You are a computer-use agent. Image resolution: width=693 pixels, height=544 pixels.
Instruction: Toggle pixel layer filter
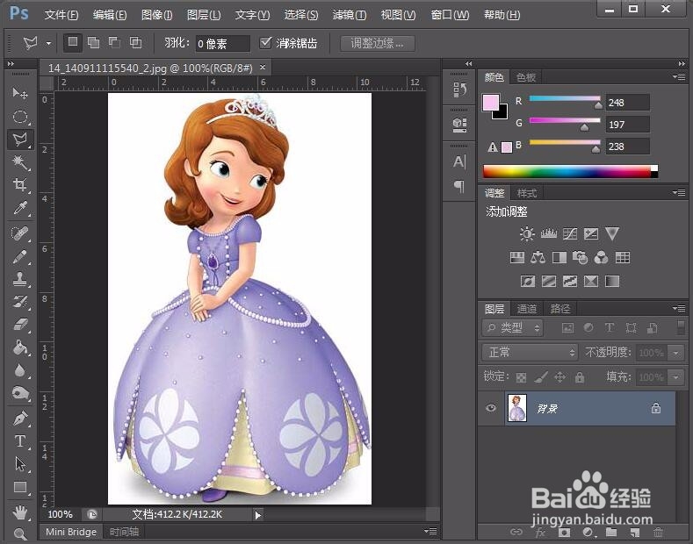pyautogui.click(x=567, y=327)
